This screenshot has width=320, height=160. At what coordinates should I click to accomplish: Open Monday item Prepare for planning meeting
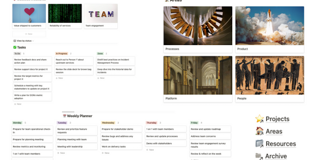[x=32, y=140]
